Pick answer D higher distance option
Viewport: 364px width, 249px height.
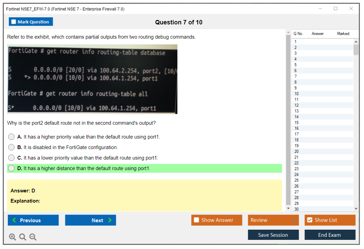[x=12, y=168]
